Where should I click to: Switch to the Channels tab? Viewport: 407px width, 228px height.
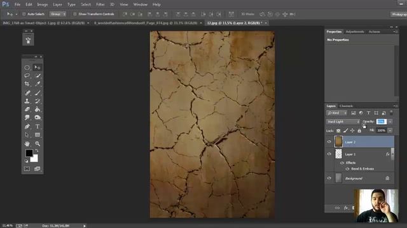(346, 106)
